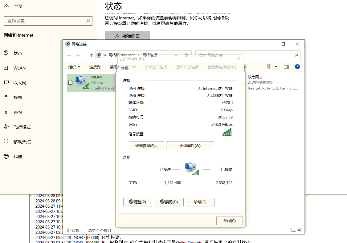
Task: Click the help question mark icon
Action: 297,67
